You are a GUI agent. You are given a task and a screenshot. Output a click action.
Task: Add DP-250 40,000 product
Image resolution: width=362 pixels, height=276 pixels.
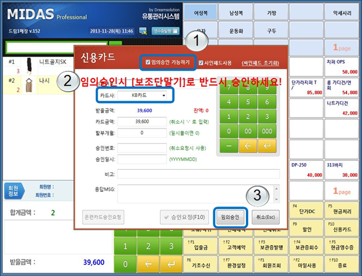point(306,170)
